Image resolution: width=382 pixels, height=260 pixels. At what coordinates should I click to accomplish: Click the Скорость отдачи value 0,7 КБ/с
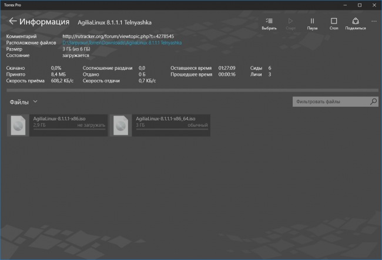(147, 81)
